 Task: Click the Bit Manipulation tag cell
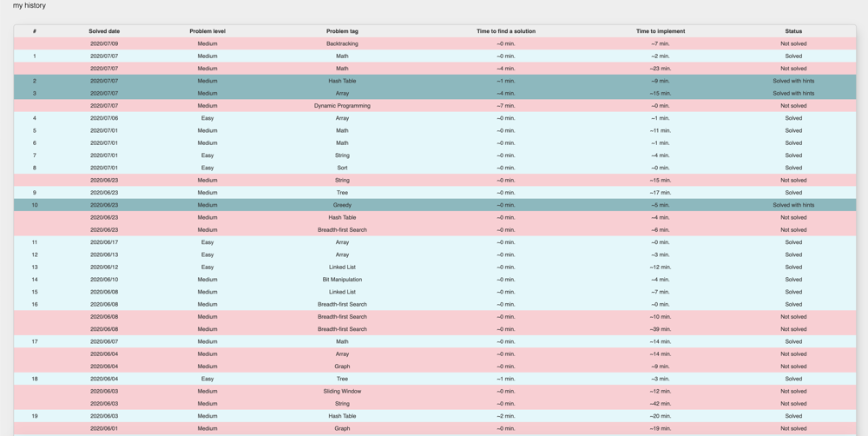342,280
